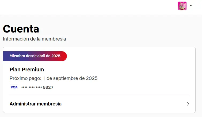202x117 pixels.
Task: Click the 1 de septiembre de 2025 date
Action: coord(70,78)
